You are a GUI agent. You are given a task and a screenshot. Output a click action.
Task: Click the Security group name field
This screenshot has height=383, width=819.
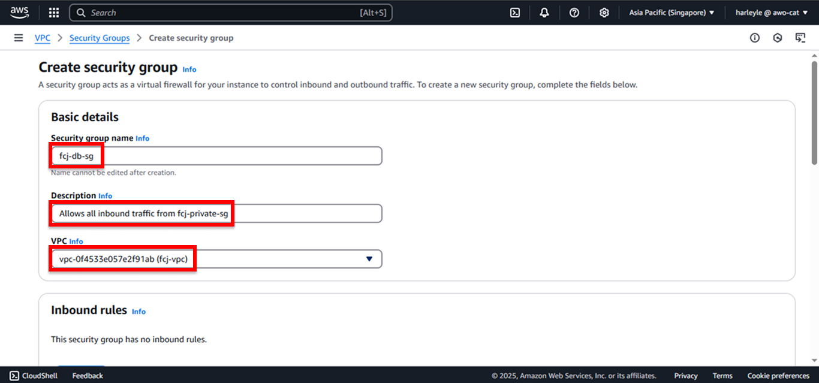(216, 156)
